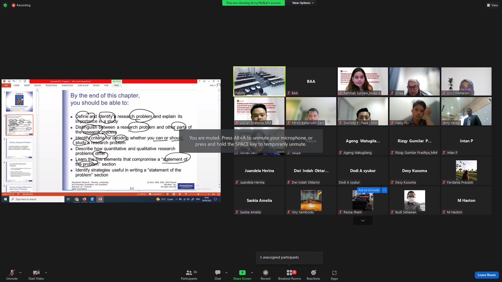Viewport: 502px width, 282px height.
Task: Select slide 4 Locating the Research Problem thumbnail
Action: coord(19,172)
